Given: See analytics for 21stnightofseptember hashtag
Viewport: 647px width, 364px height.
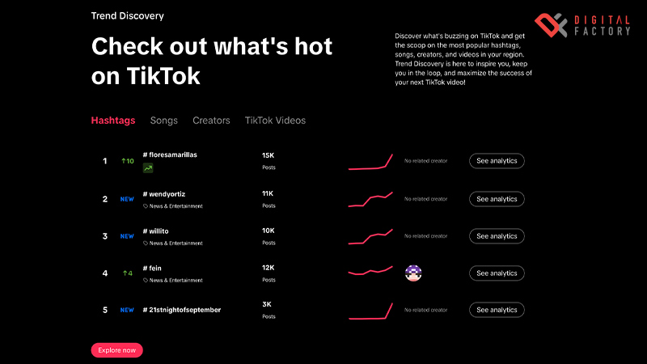Looking at the screenshot, I should coord(497,311).
